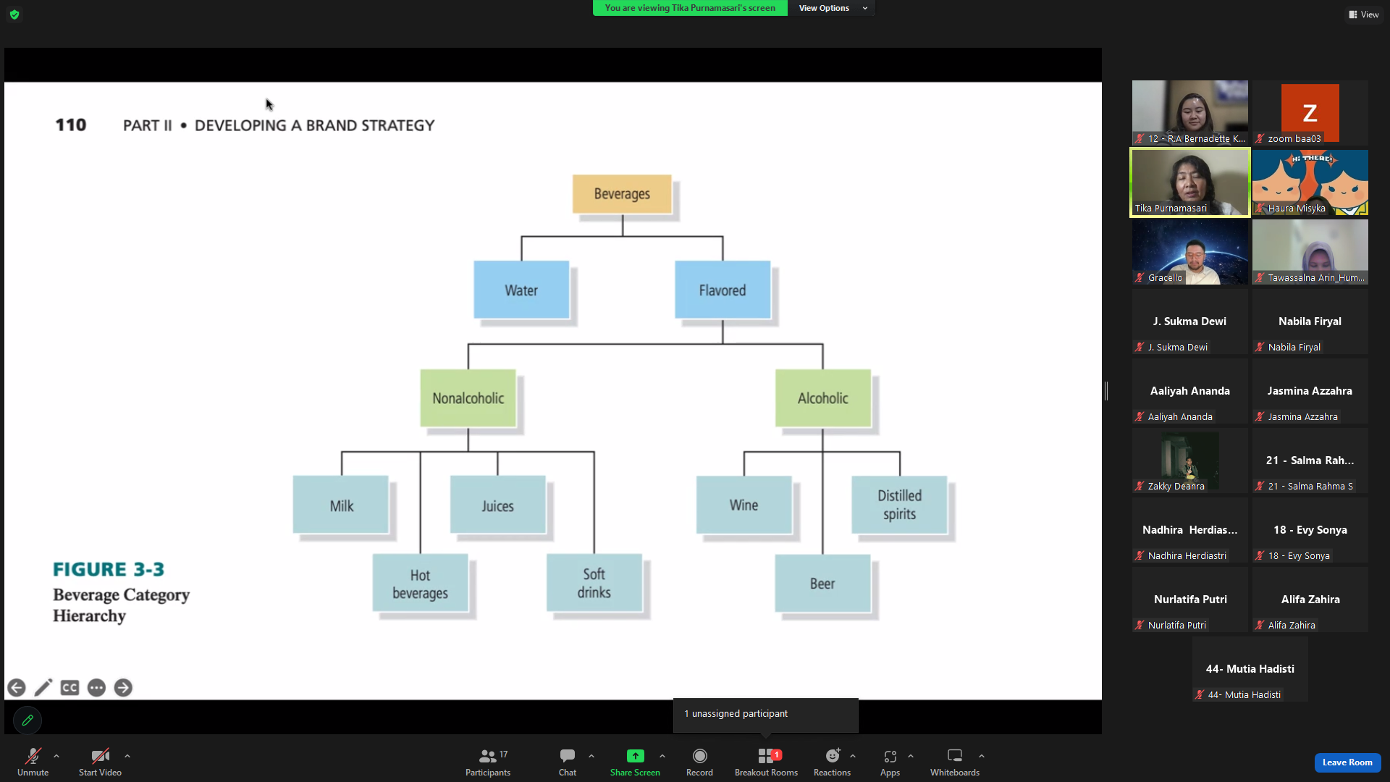Click 44- Mutia Hadisti participant tile
This screenshot has width=1390, height=782.
click(1250, 669)
